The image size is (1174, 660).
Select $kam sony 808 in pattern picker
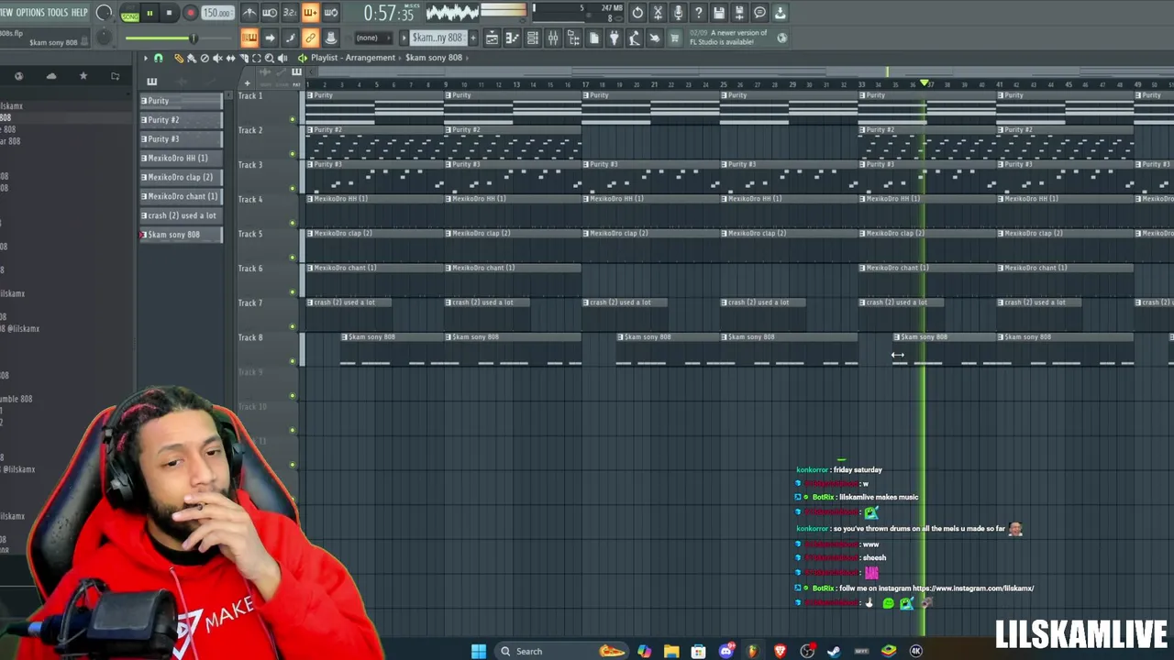[x=181, y=235]
